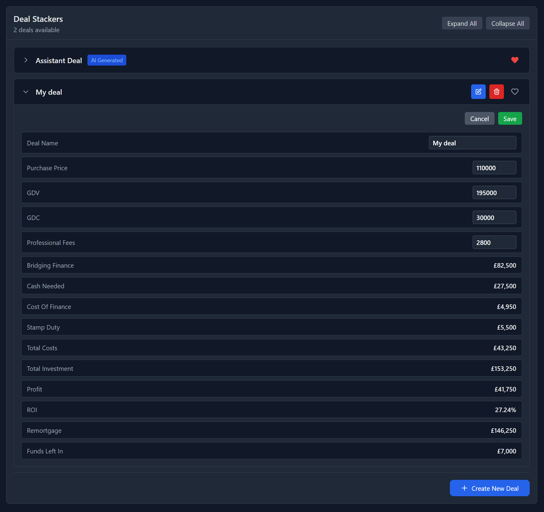Screen dimensions: 544x512
Task: Click the Bridging Finance label
Action: tap(50, 266)
